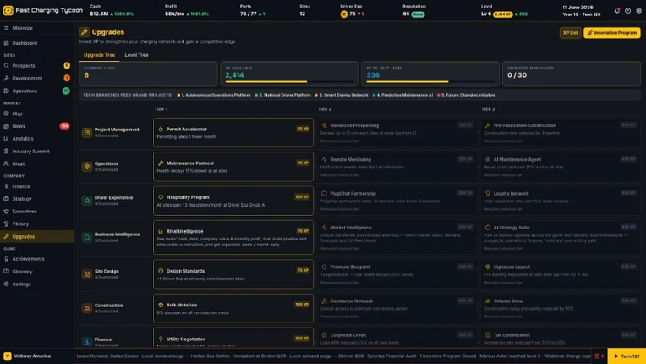Viewport: 646px width, 364px height.
Task: Click the locked Advanced Prospecting card
Action: coord(397,132)
